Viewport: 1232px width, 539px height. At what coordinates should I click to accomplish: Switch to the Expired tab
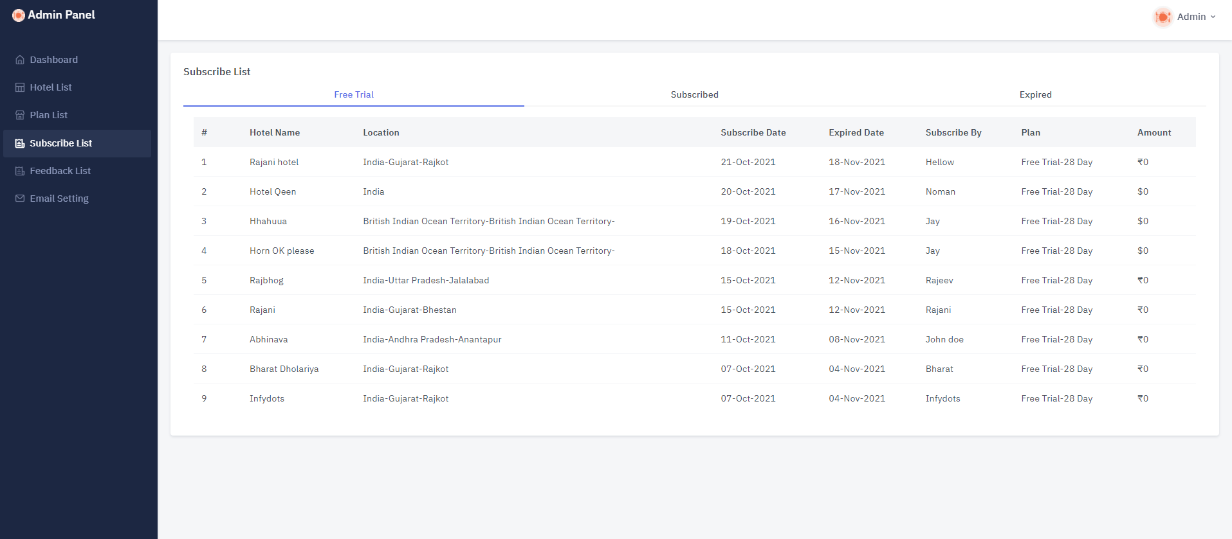(x=1036, y=94)
